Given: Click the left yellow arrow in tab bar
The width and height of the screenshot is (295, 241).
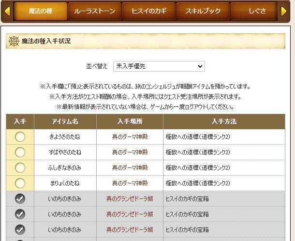Looking at the screenshot, I should click(x=7, y=11).
